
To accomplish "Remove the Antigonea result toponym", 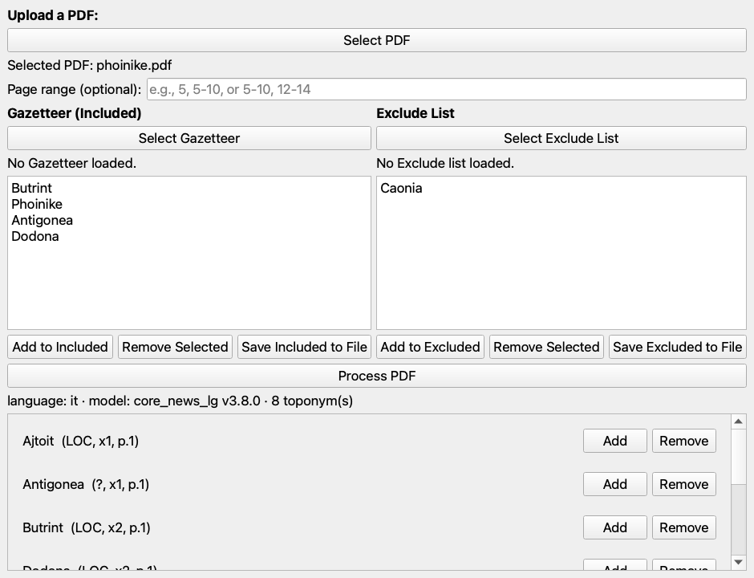I will (683, 484).
